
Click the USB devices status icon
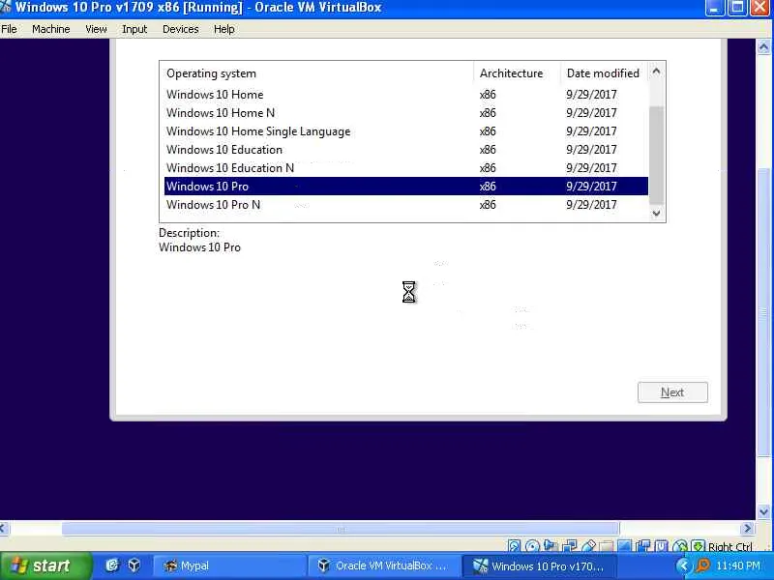coord(589,545)
